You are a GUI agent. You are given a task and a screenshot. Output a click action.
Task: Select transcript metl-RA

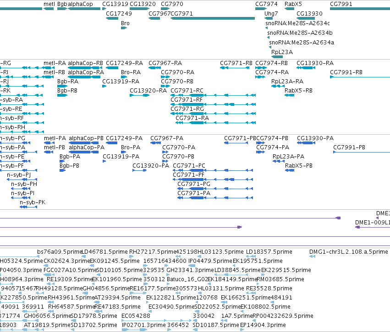coord(49,68)
